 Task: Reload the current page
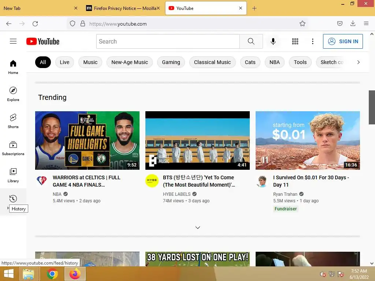pyautogui.click(x=35, y=24)
